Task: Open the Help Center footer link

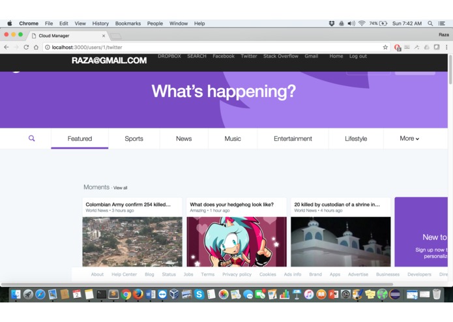Action: (124, 274)
